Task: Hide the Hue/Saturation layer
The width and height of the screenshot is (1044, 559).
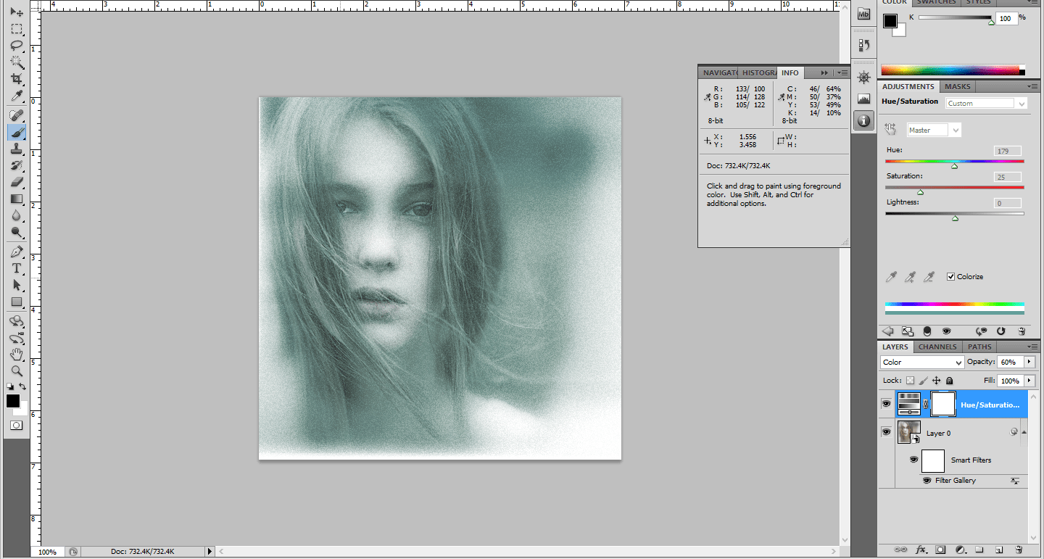Action: 886,404
